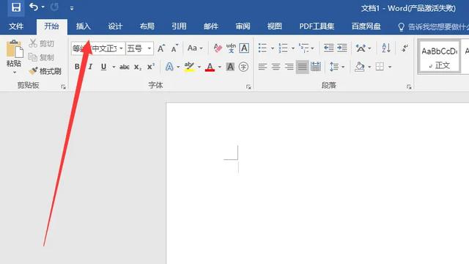Click the 复制 (Copy) button
This screenshot has width=469, height=264.
click(x=41, y=57)
